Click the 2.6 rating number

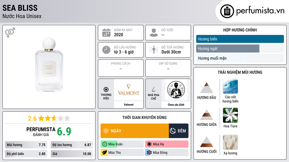click(x=32, y=118)
